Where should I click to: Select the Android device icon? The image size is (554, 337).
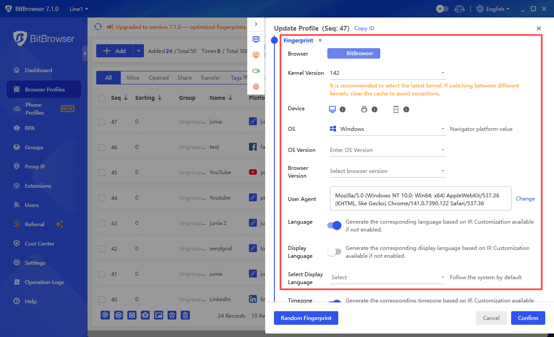[364, 109]
